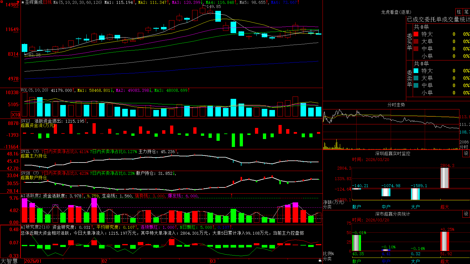Click the dark red 中单 buy-order swatch
470x264 pixels.
pos(416,49)
